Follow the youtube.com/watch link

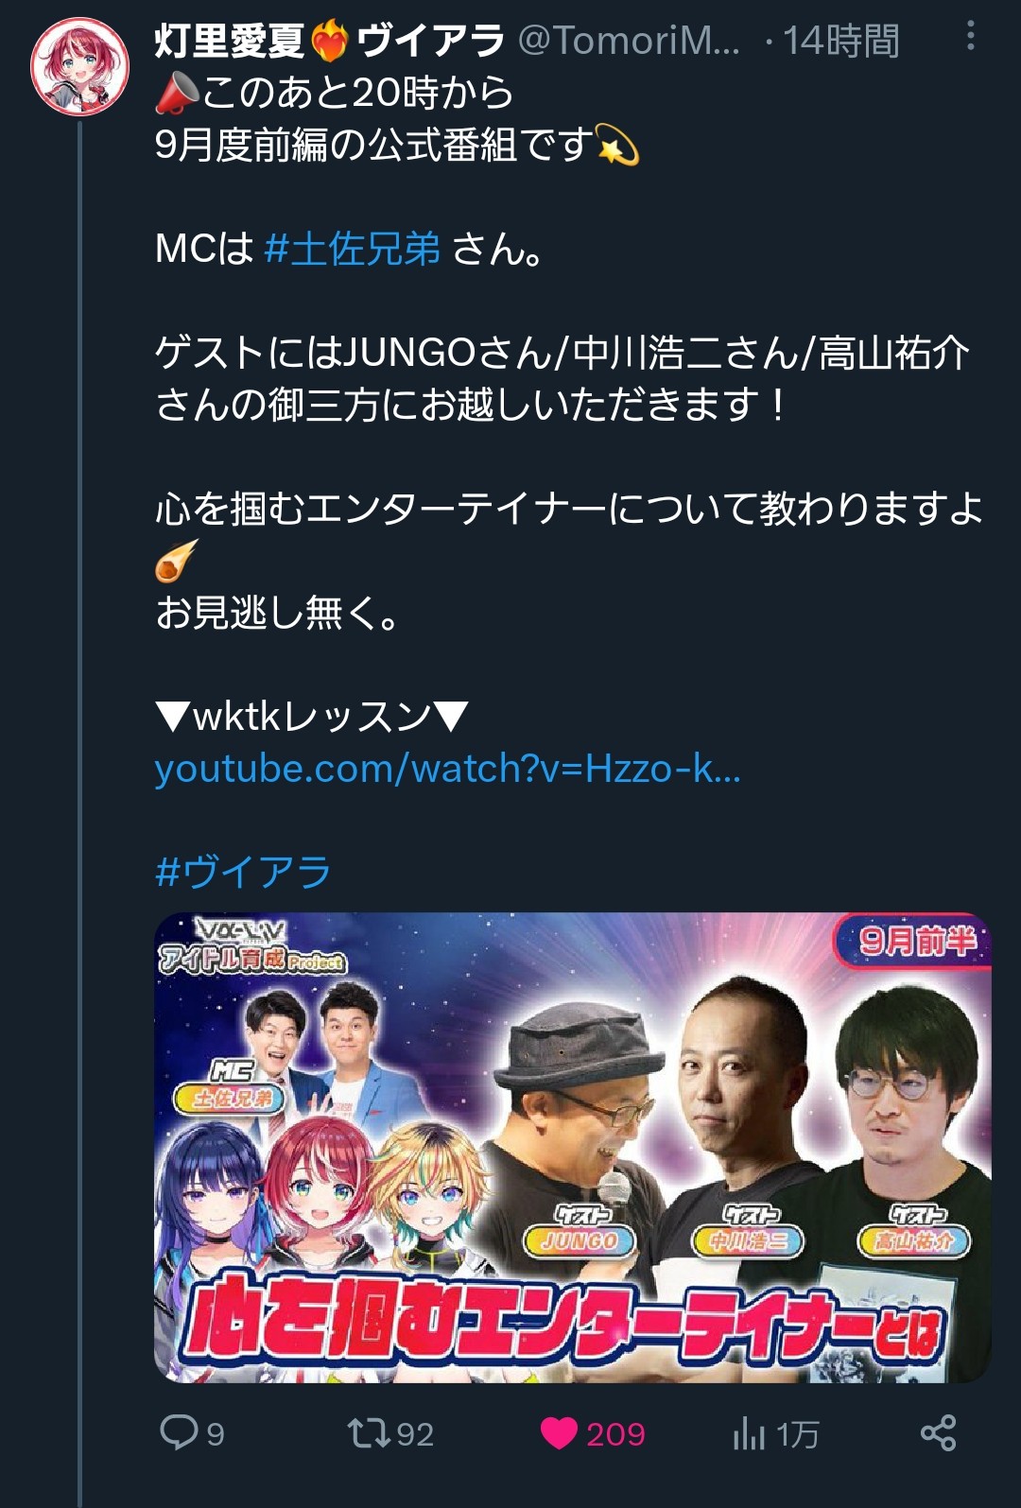pyautogui.click(x=447, y=769)
